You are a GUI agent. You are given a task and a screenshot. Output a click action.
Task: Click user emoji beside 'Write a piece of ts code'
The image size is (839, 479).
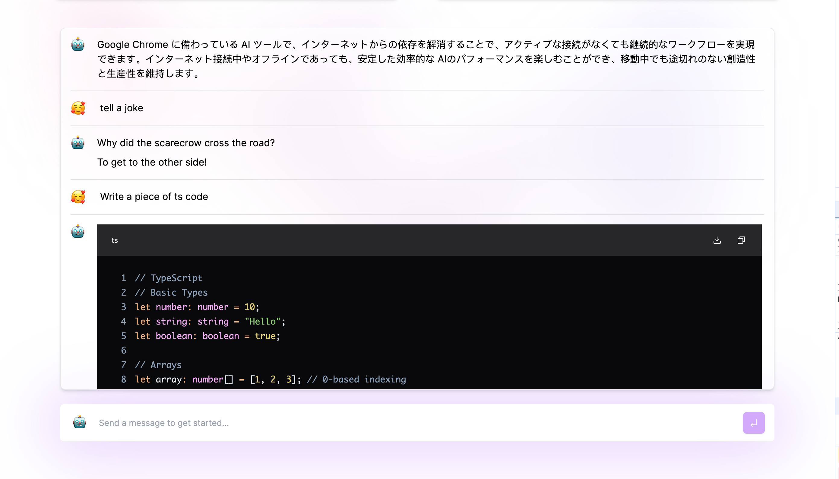point(78,197)
